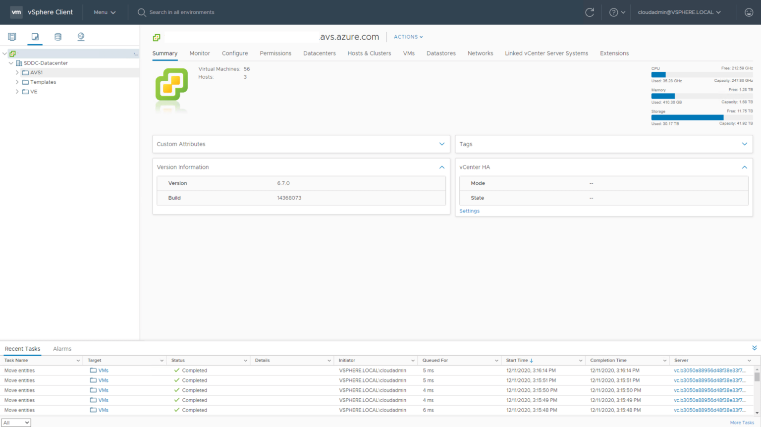This screenshot has height=427, width=761.
Task: Open the Storage inventory view
Action: (58, 37)
